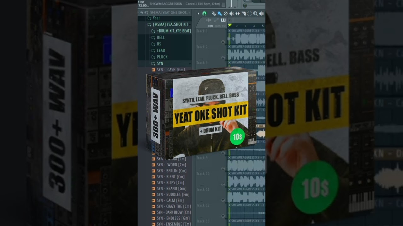Screen dimensions: 403x226
Task: Collapse the [@SMA] YEA..SHOT KIT folder
Action: 167,24
